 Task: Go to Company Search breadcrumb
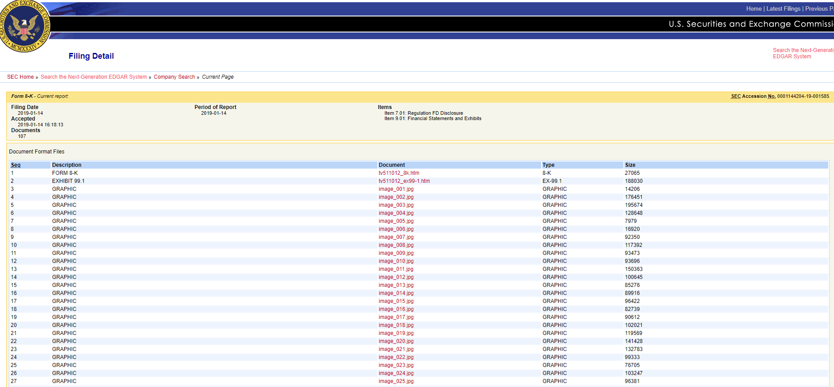tap(174, 77)
